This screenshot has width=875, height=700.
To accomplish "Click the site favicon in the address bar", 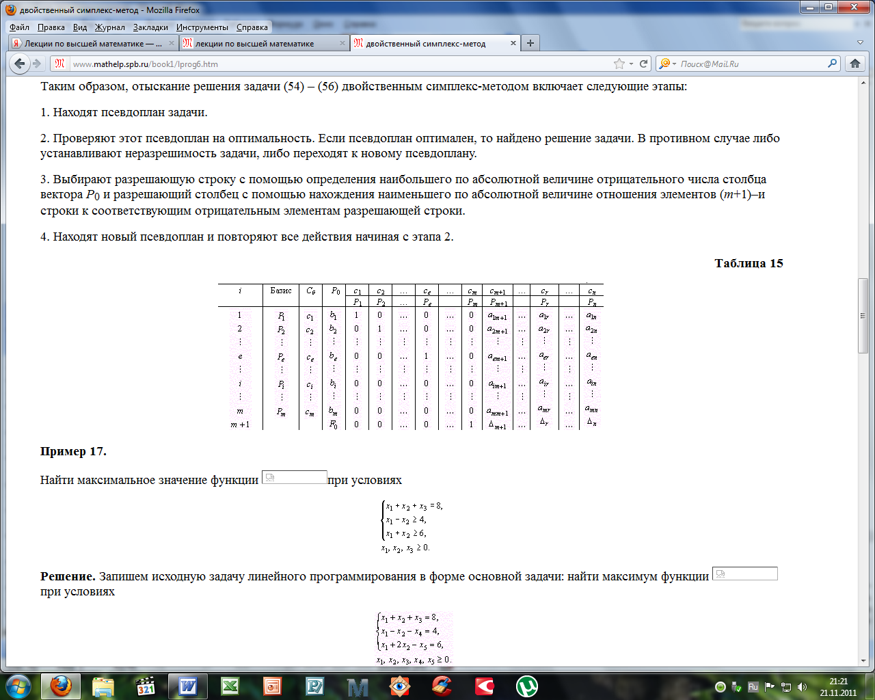I will [x=60, y=64].
